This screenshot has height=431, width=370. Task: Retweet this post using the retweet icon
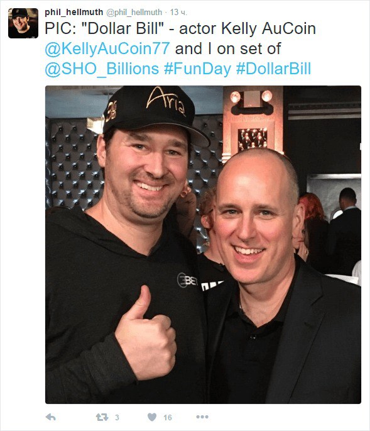[102, 417]
